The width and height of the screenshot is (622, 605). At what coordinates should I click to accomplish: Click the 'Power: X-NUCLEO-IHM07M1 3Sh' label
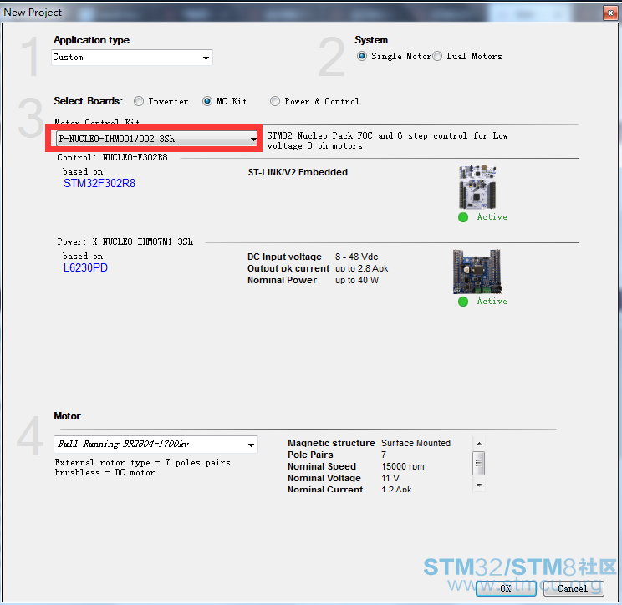click(x=125, y=241)
